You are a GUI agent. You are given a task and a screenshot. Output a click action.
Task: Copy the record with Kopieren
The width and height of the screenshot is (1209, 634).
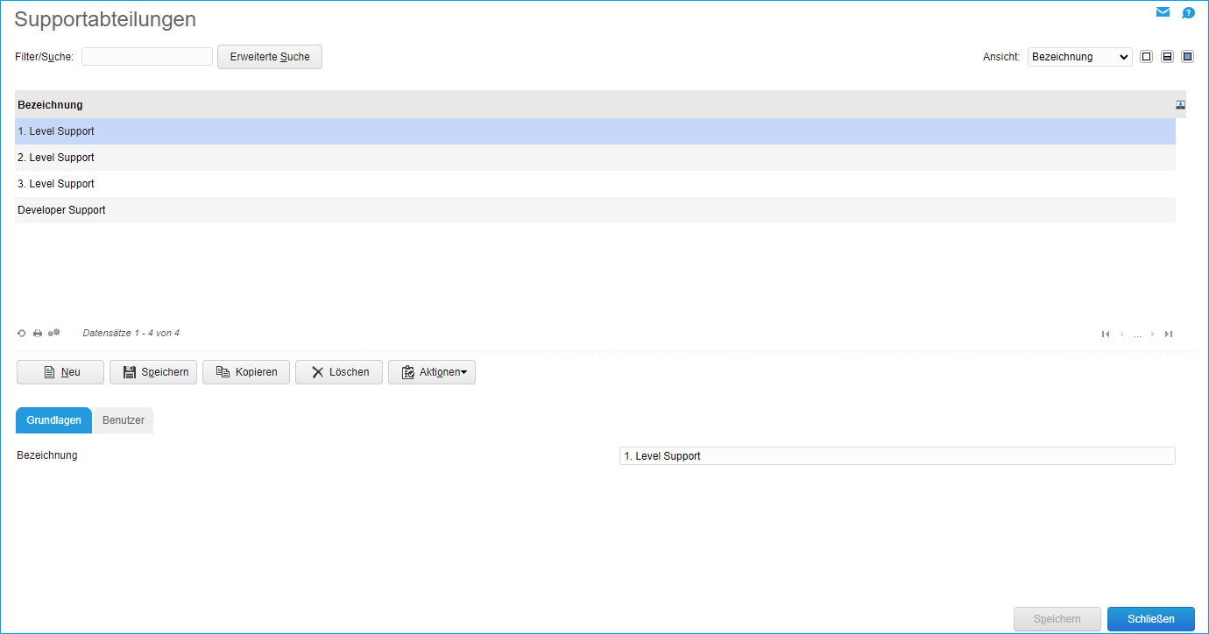246,372
